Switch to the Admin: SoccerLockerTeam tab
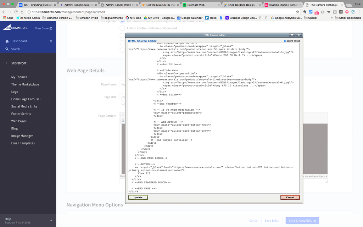363x227 pixels. pyautogui.click(x=78, y=5)
